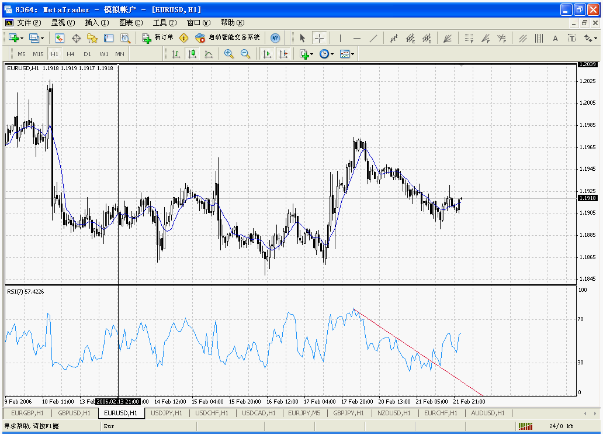Select the text A tool
The width and height of the screenshot is (603, 434).
click(555, 38)
